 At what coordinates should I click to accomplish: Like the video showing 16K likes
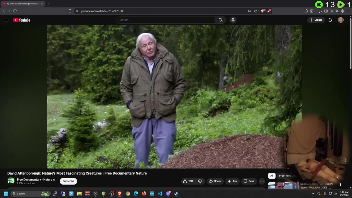188,181
